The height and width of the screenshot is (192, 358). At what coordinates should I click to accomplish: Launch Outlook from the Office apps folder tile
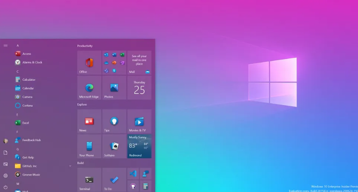click(106, 55)
